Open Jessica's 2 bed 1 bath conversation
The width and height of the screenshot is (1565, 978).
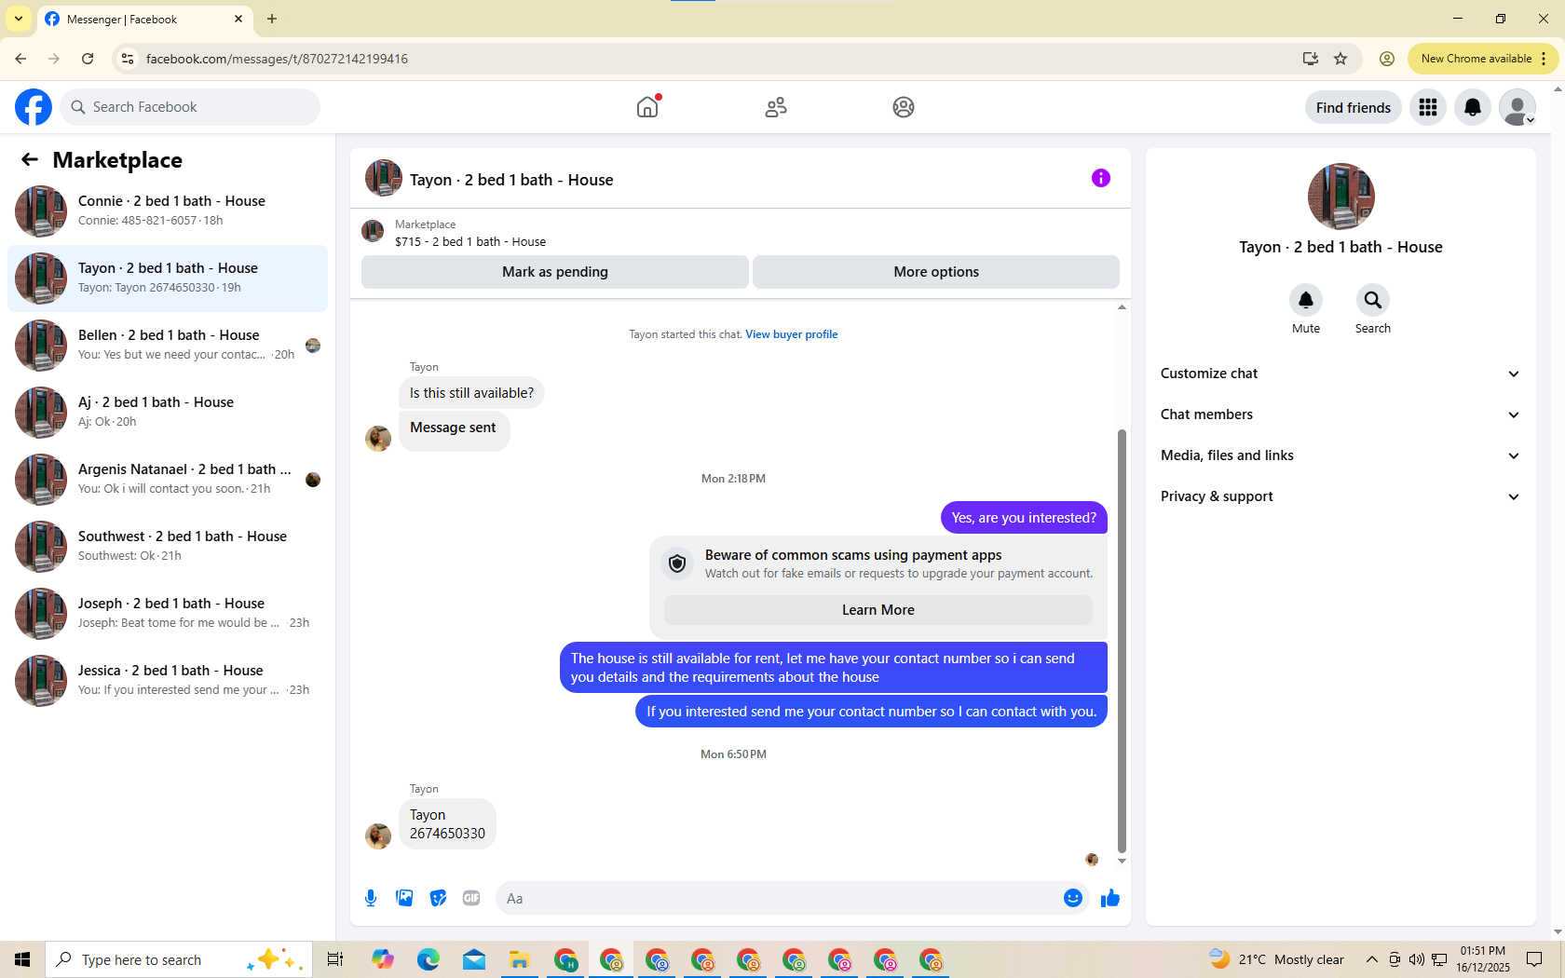(168, 681)
